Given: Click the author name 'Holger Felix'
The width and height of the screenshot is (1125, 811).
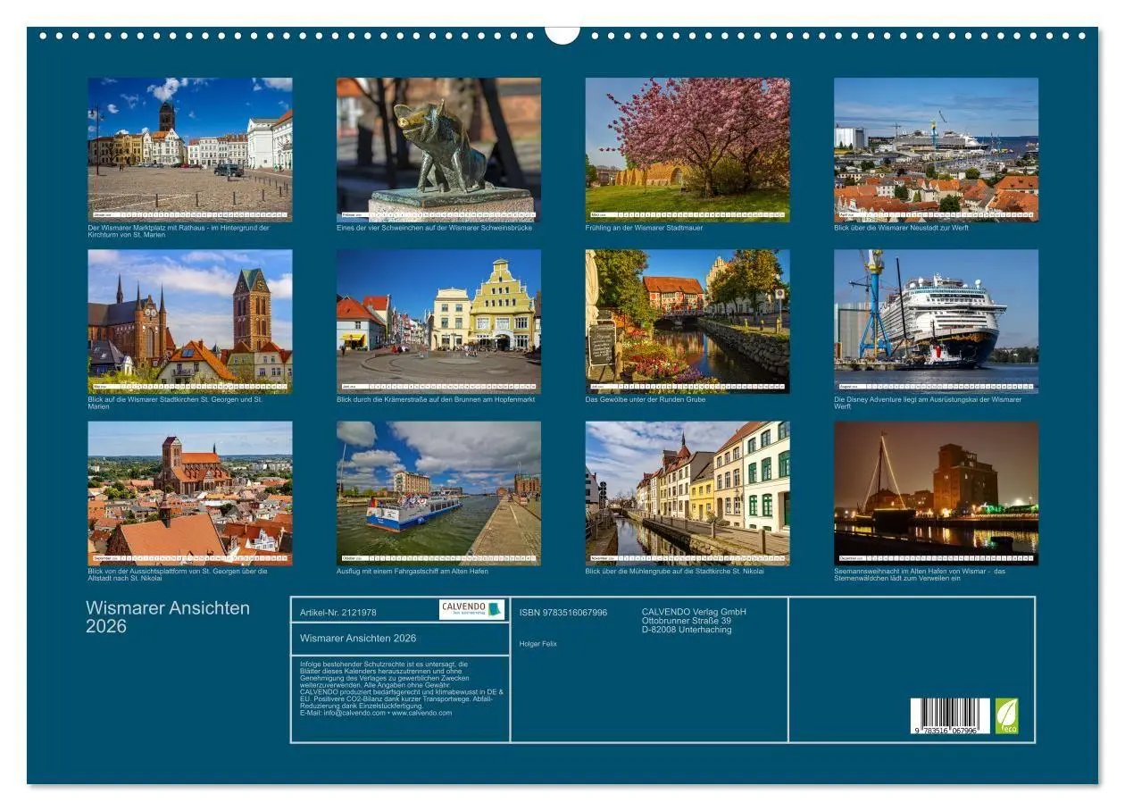Looking at the screenshot, I should 537,643.
